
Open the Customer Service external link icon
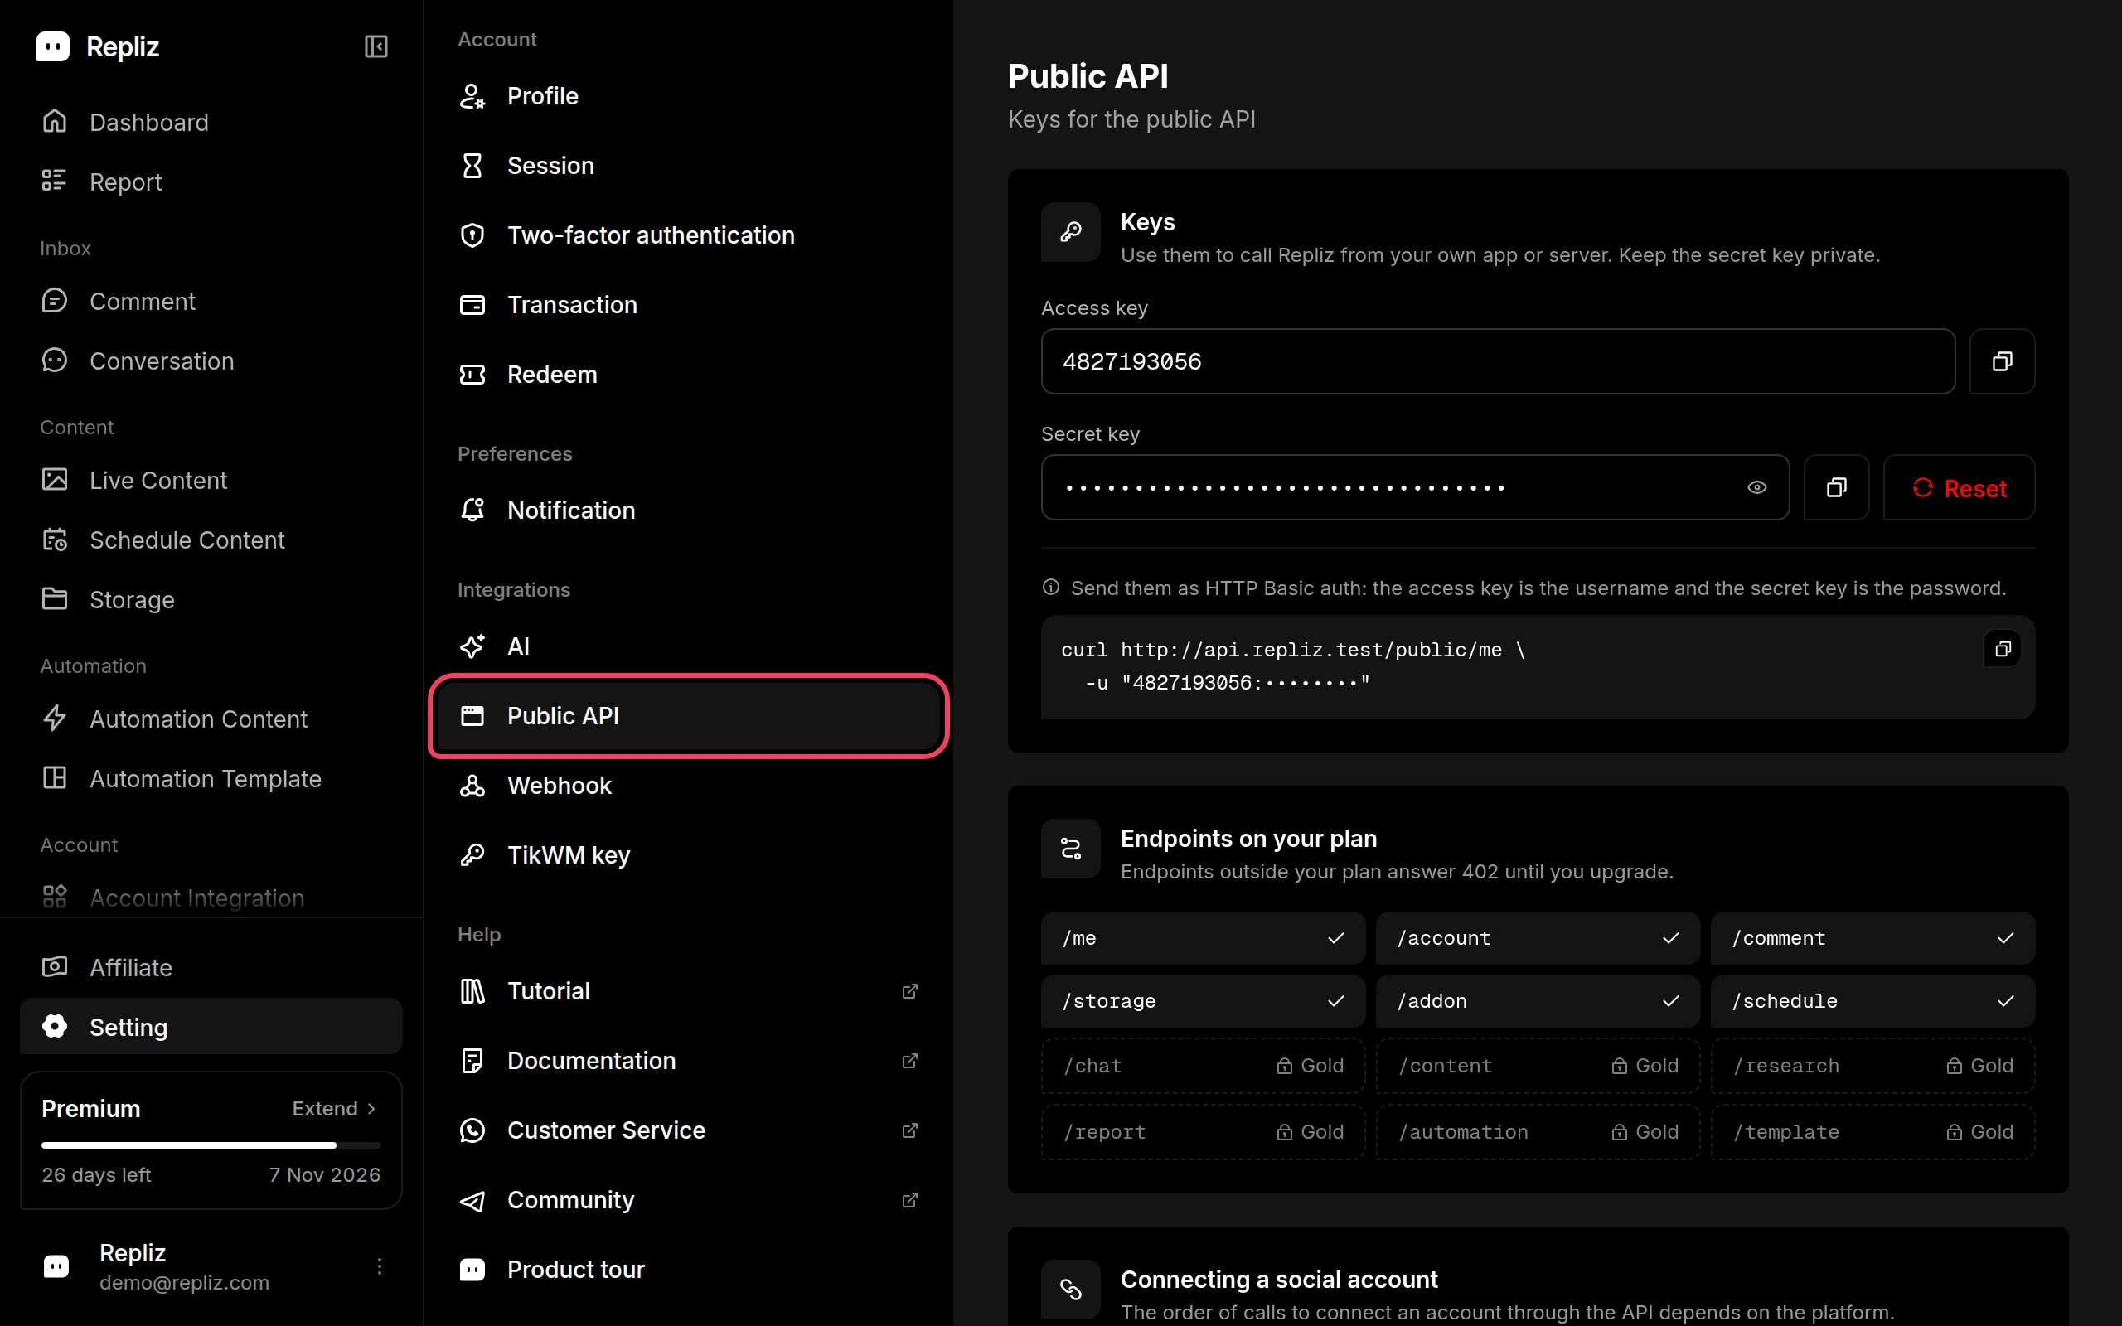point(910,1130)
